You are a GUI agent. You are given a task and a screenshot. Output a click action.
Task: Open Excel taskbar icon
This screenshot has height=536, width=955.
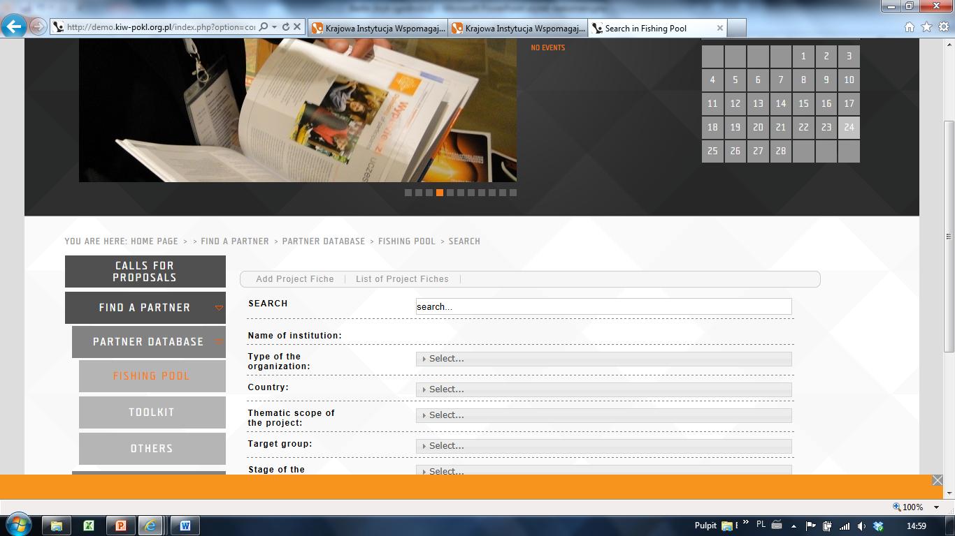click(89, 526)
